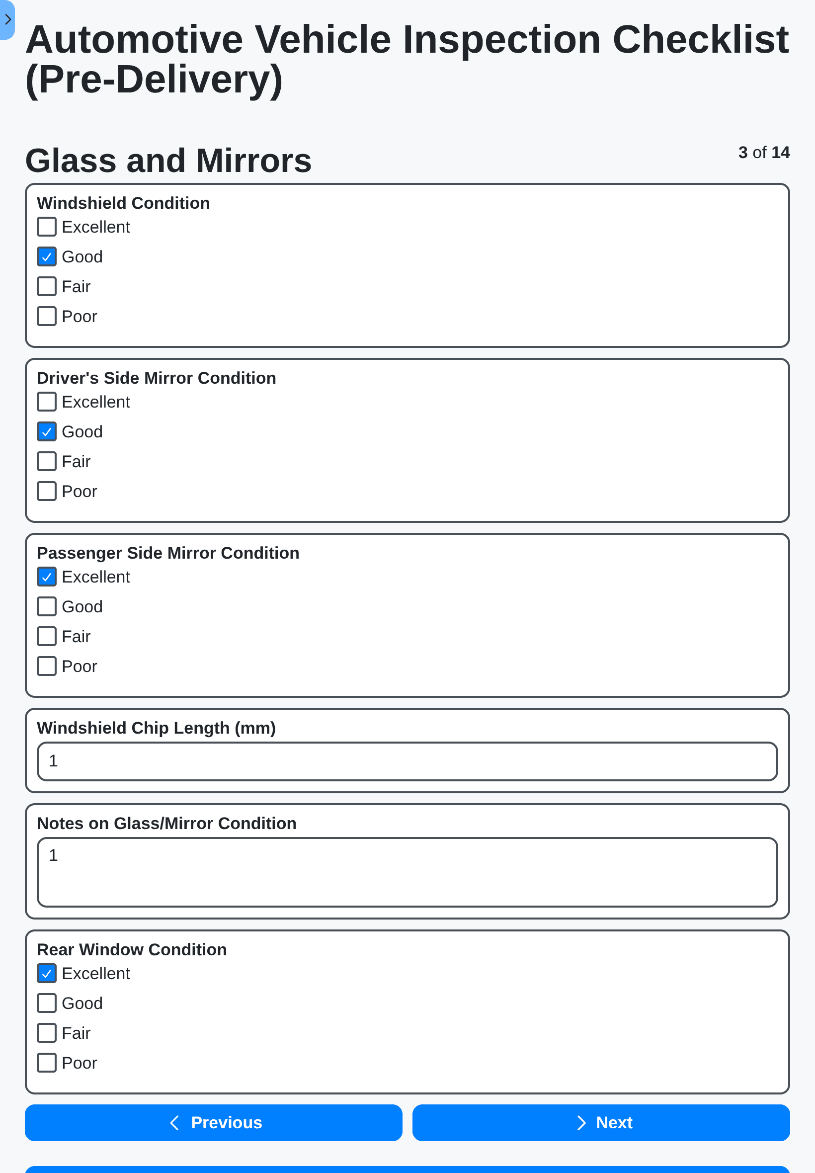Check Fair under Passenger Side Mirror Condition
This screenshot has width=815, height=1173.
point(47,636)
